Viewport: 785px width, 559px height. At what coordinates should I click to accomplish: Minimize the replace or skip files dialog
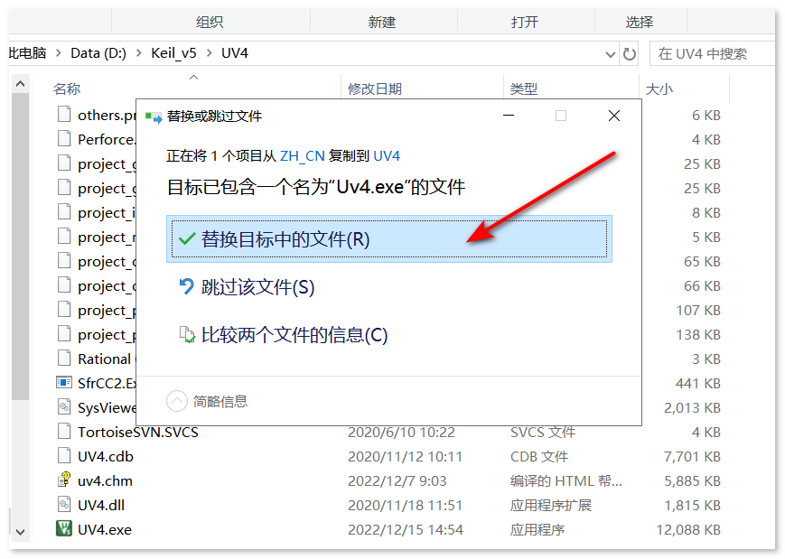click(509, 116)
